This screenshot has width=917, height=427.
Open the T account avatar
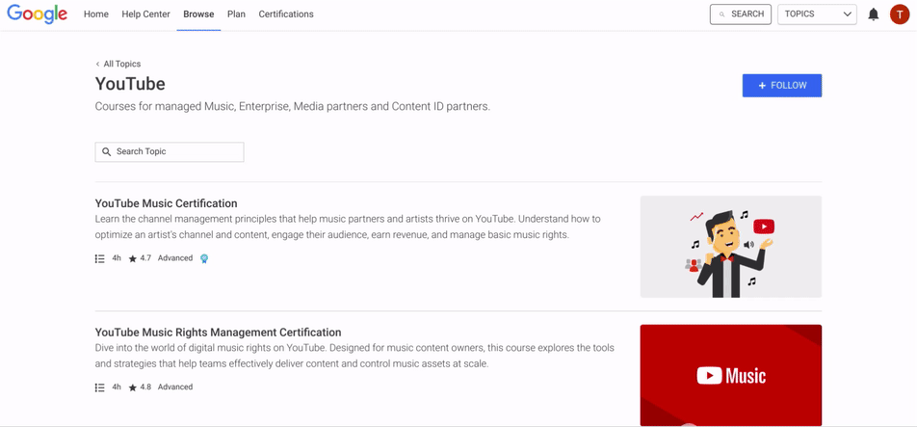[x=900, y=14]
